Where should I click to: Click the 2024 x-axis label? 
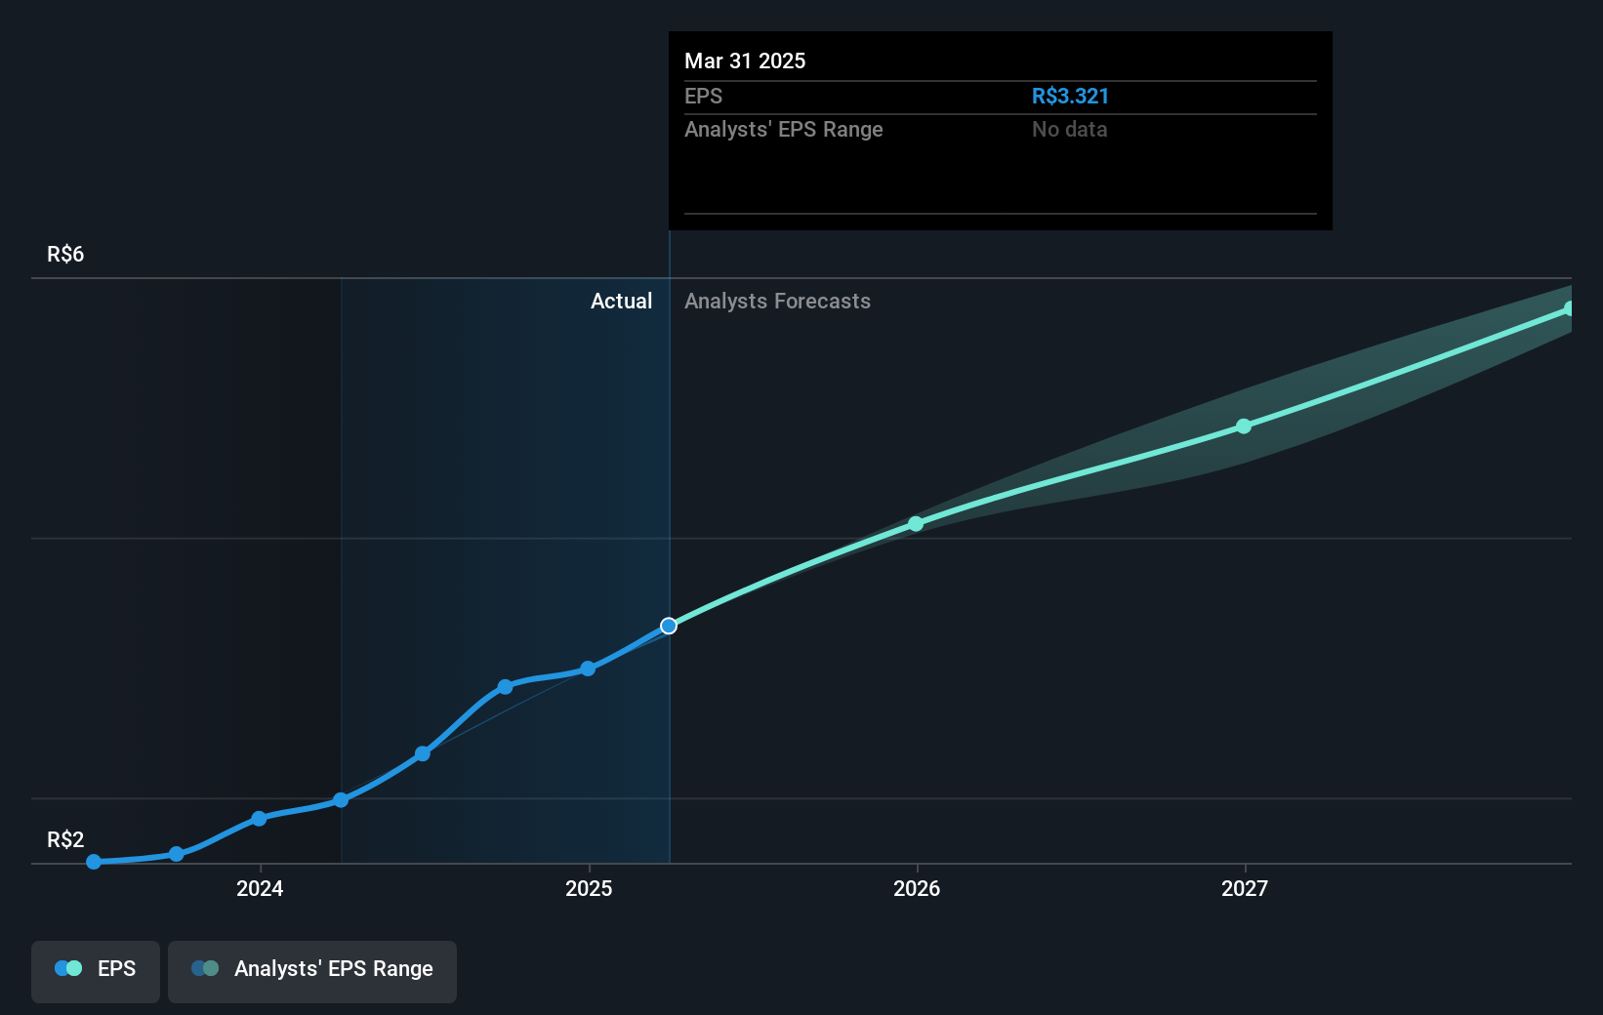point(260,888)
